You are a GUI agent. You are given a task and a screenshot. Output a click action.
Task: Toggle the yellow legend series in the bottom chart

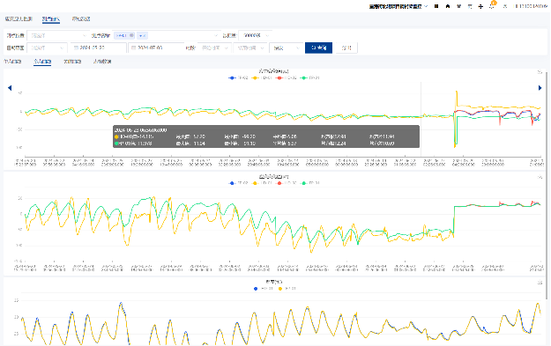tap(287, 289)
